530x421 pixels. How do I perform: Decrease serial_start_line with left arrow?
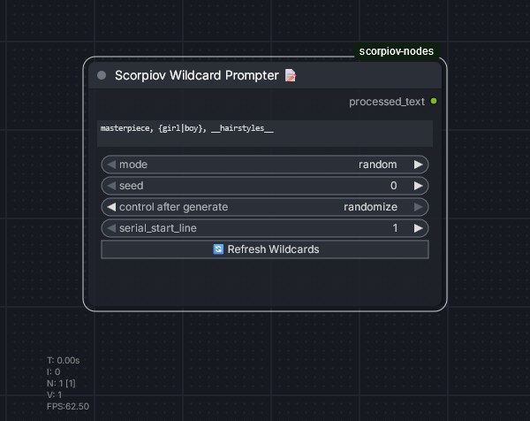pos(111,228)
